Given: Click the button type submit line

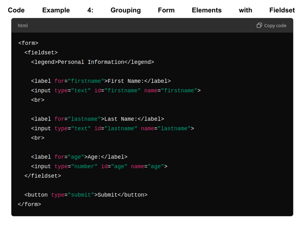Looking at the screenshot, I should click(x=86, y=195).
